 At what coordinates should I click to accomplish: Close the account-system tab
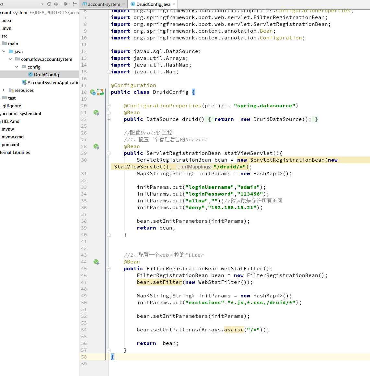pos(124,4)
